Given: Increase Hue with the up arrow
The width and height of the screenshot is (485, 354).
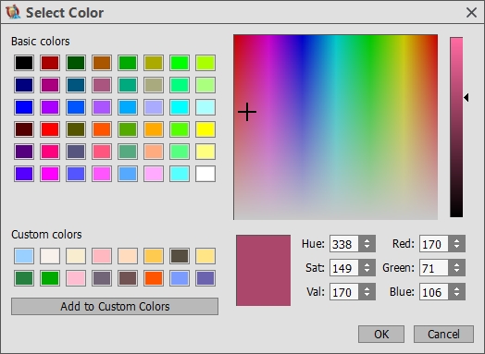Looking at the screenshot, I should pyautogui.click(x=367, y=240).
